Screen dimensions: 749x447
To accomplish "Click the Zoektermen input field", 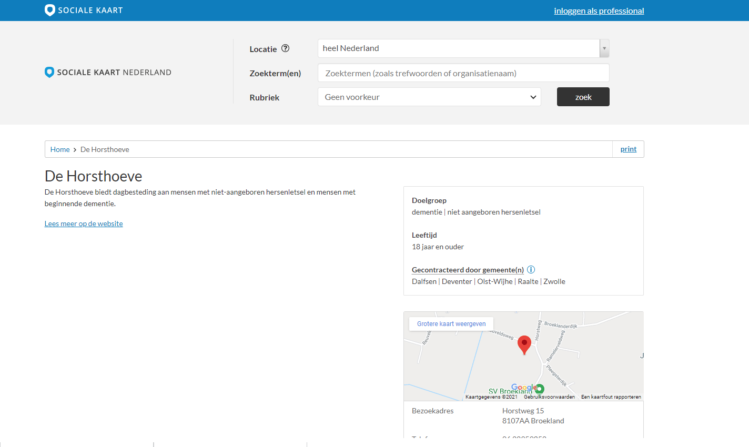I will (463, 73).
